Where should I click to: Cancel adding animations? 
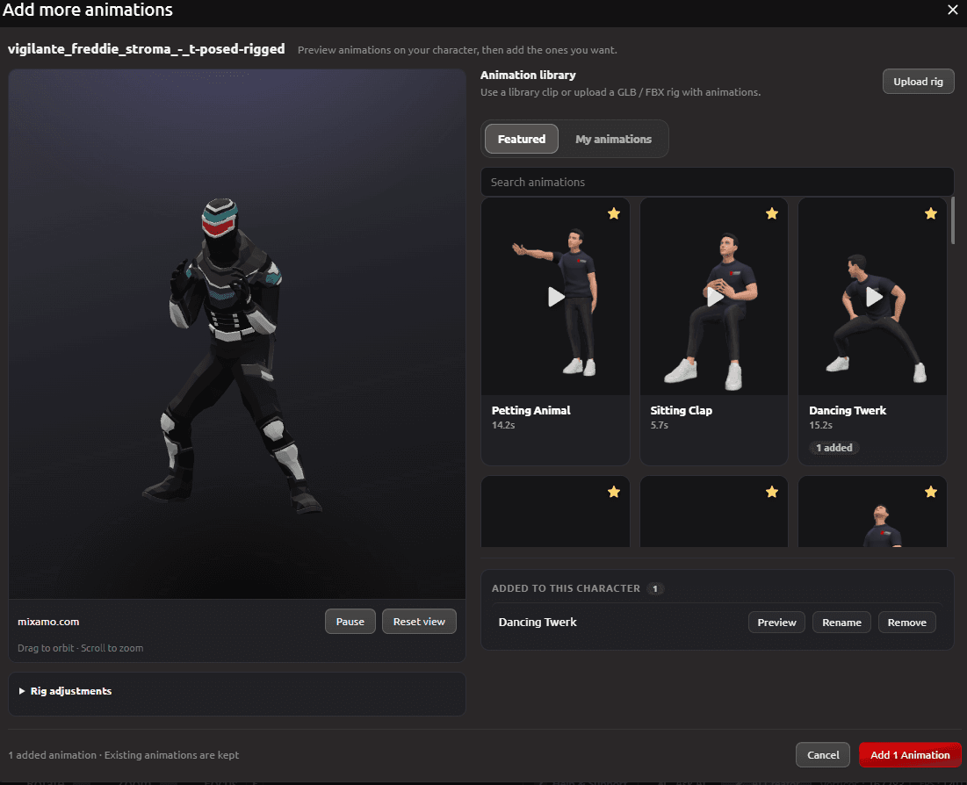(823, 755)
